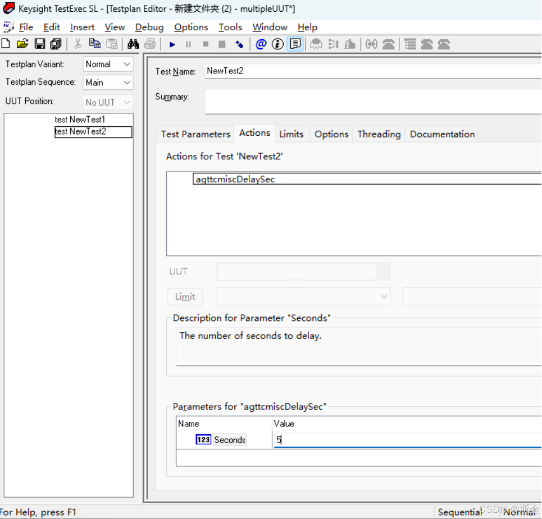Click the Test Name field containing NewTest2

[374, 71]
